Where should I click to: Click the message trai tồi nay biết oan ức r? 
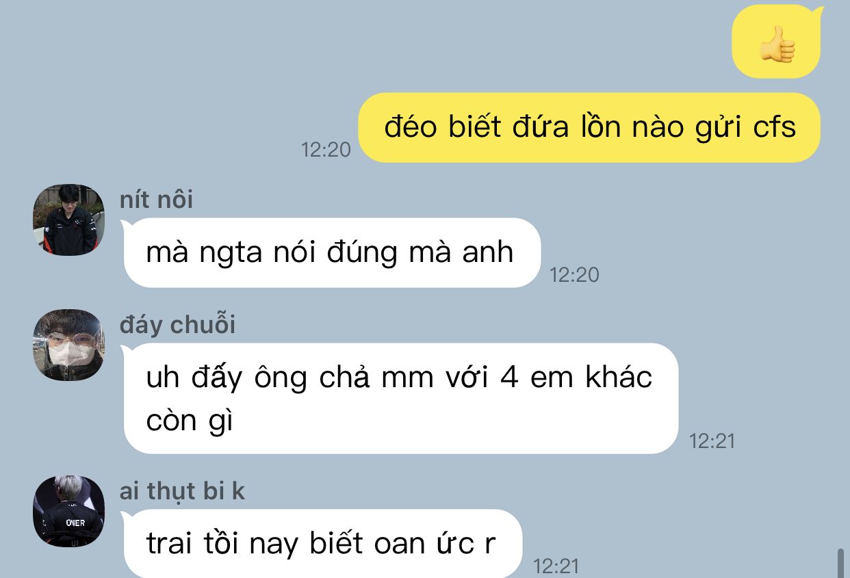point(322,544)
